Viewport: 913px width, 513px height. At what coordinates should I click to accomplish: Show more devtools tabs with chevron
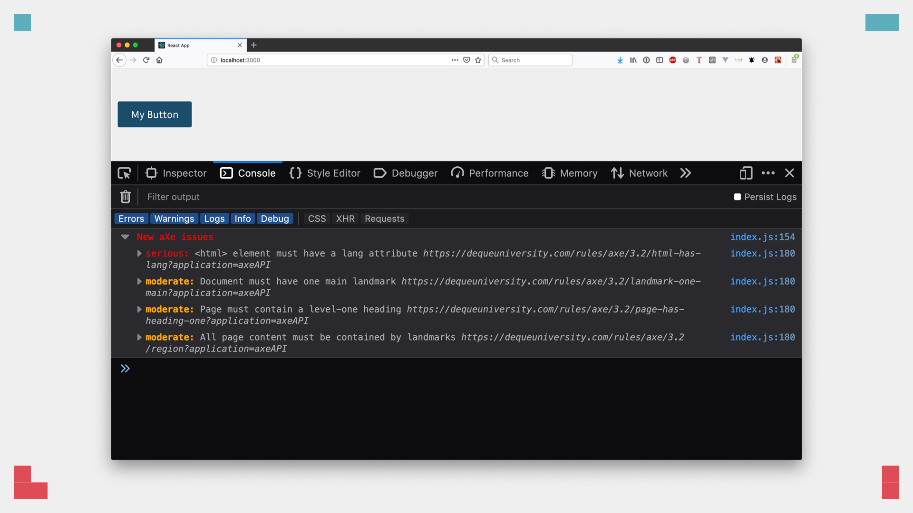686,173
